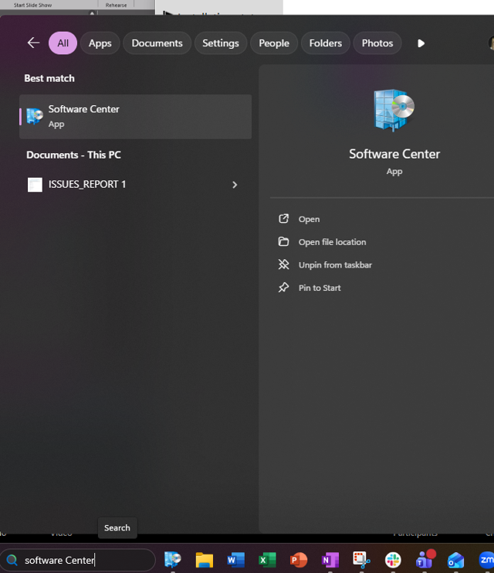
Task: Click Pin to Start
Action: [x=320, y=288]
